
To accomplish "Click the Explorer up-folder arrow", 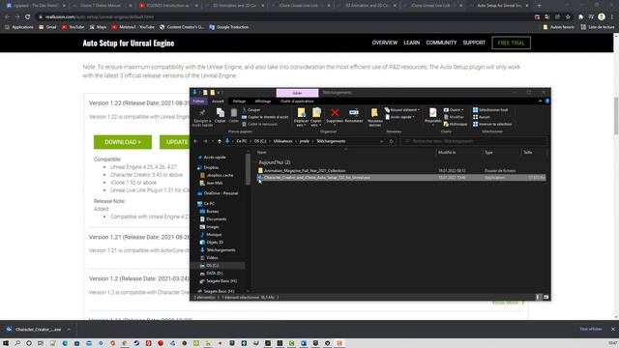I will coord(220,141).
